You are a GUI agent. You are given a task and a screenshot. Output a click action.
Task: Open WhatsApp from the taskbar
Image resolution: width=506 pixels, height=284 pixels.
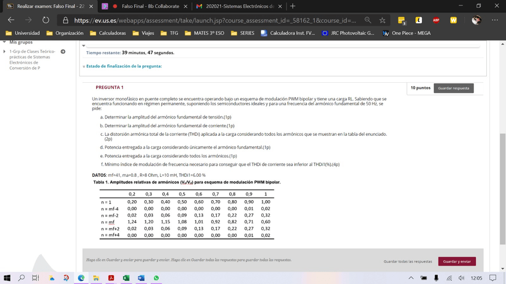[156, 278]
